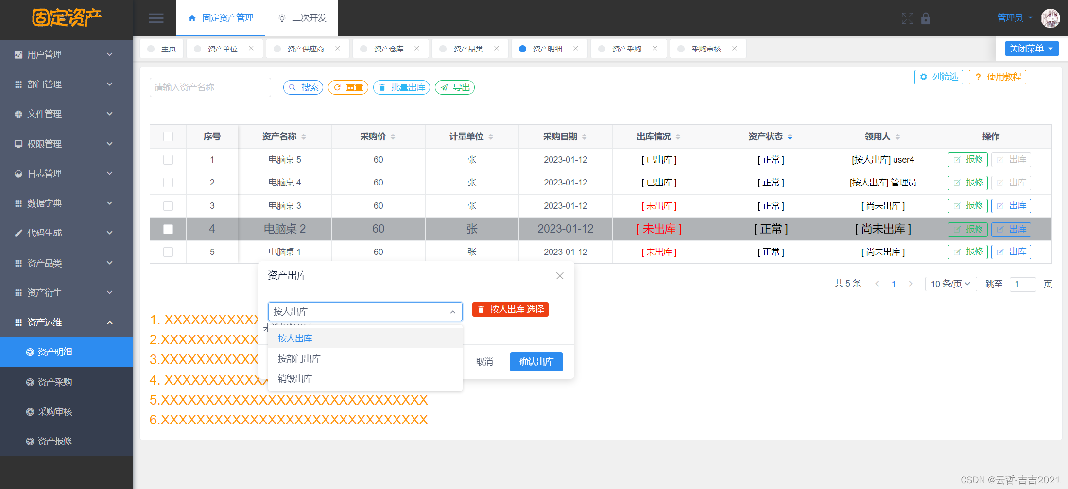Screen dimensions: 1068x489
Task: Click the red 按人出库 选择 button
Action: 510,309
